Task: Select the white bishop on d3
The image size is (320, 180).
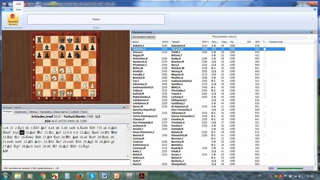Action: pyautogui.click(x=62, y=78)
